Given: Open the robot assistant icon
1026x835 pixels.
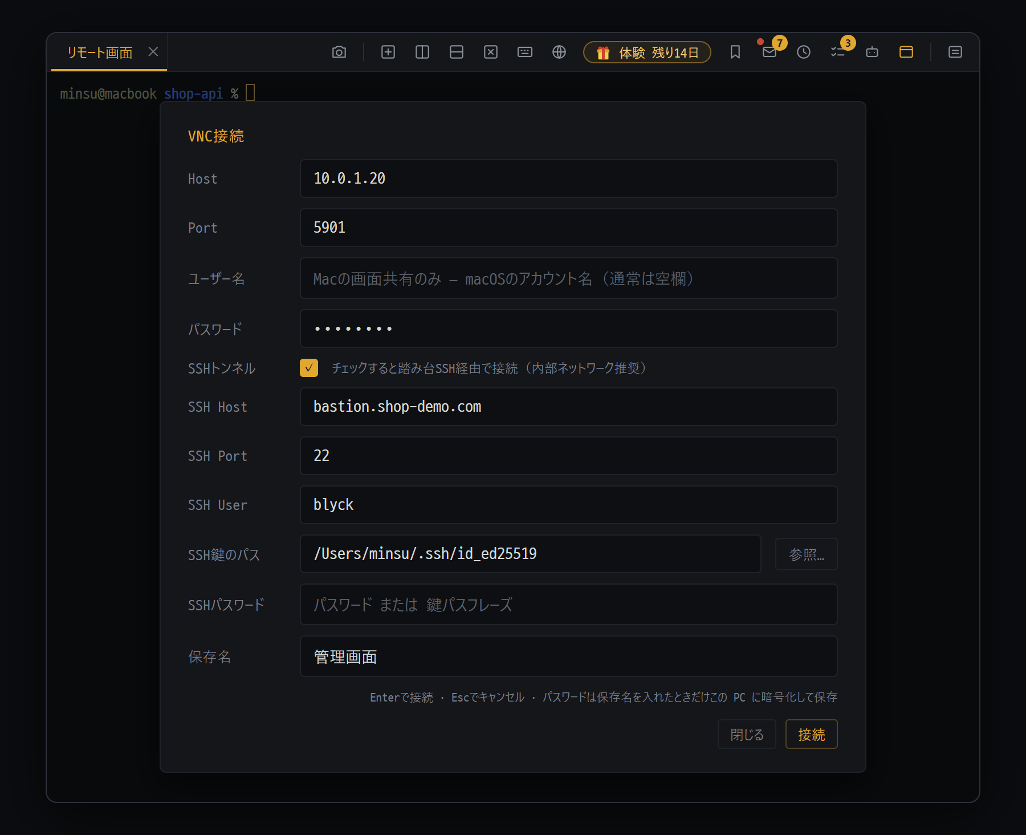Looking at the screenshot, I should tap(872, 52).
